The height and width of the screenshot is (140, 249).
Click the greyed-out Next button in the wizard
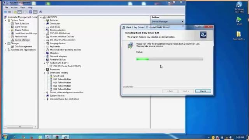tap(186, 91)
